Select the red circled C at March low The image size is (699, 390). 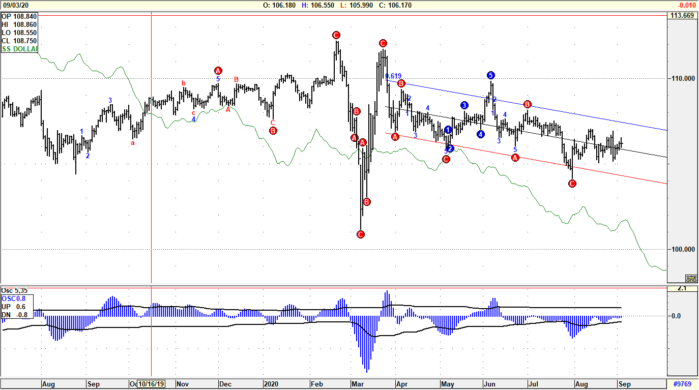(361, 234)
